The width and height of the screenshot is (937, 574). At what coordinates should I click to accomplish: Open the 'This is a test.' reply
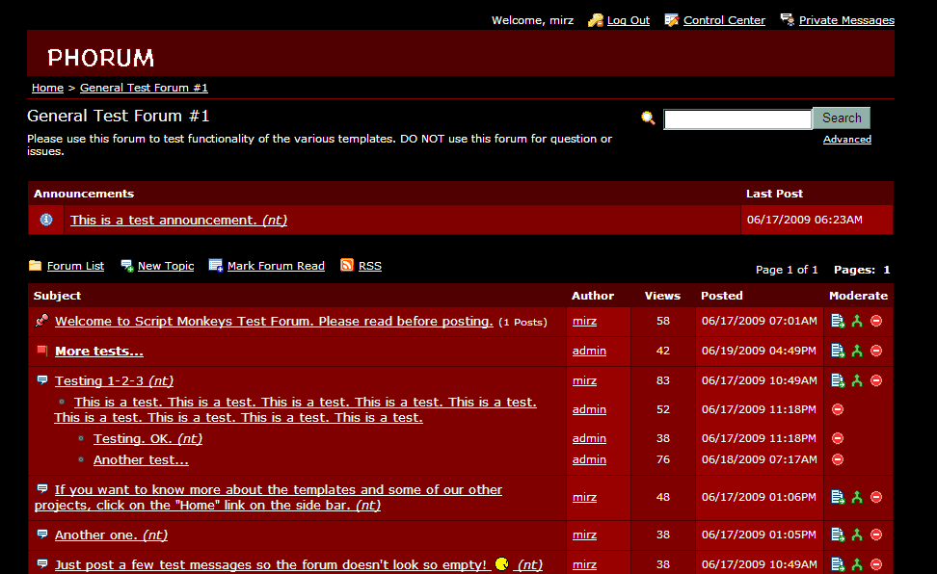pyautogui.click(x=296, y=409)
